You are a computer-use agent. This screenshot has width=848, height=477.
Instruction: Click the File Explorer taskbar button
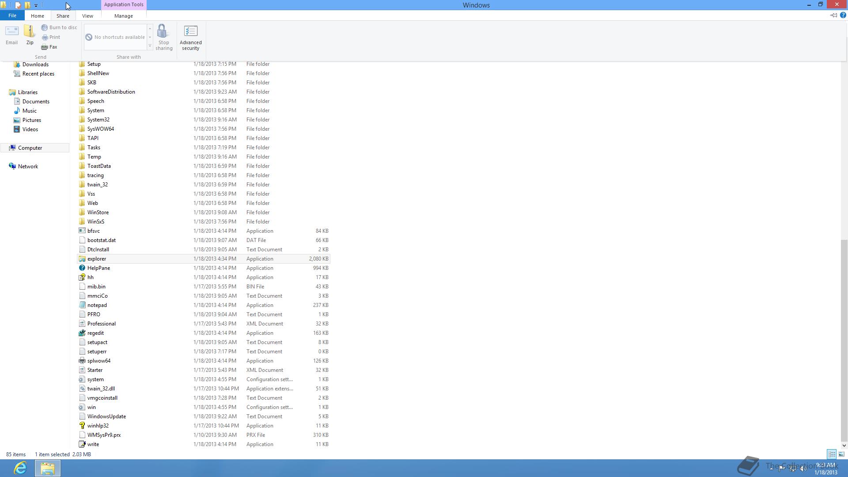click(x=48, y=468)
